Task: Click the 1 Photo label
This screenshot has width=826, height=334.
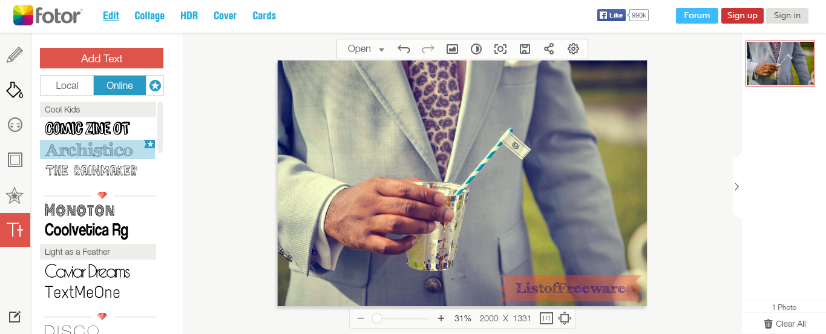Action: (x=784, y=307)
